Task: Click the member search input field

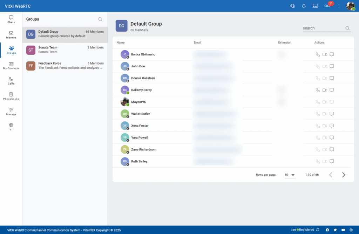Action: click(323, 28)
